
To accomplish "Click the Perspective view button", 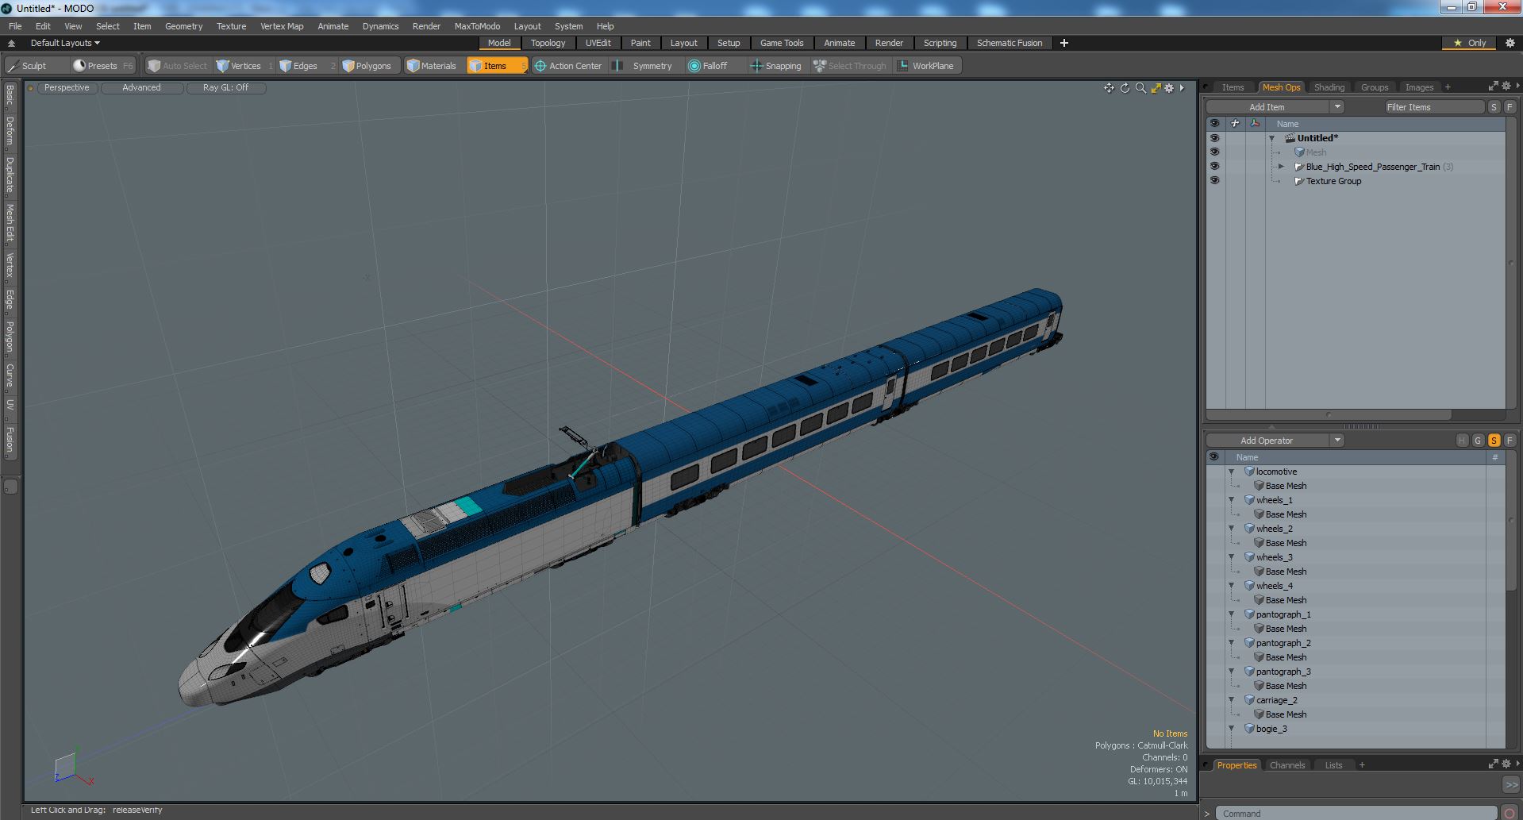I will click(x=67, y=88).
